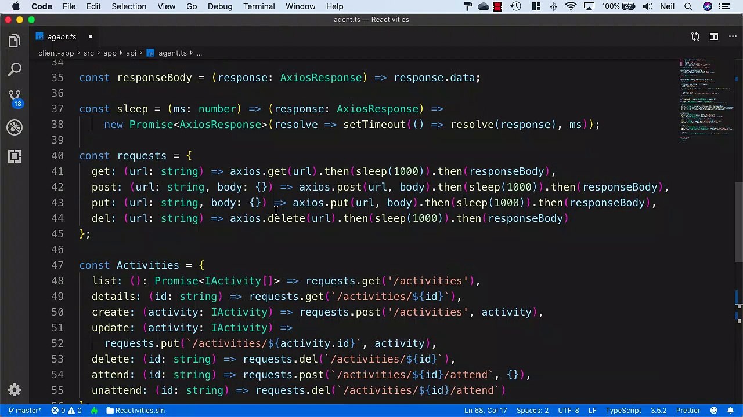Open the Debug menu

(220, 6)
